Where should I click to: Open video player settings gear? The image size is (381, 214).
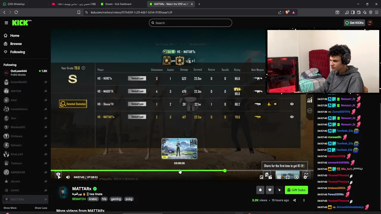pyautogui.click(x=305, y=177)
